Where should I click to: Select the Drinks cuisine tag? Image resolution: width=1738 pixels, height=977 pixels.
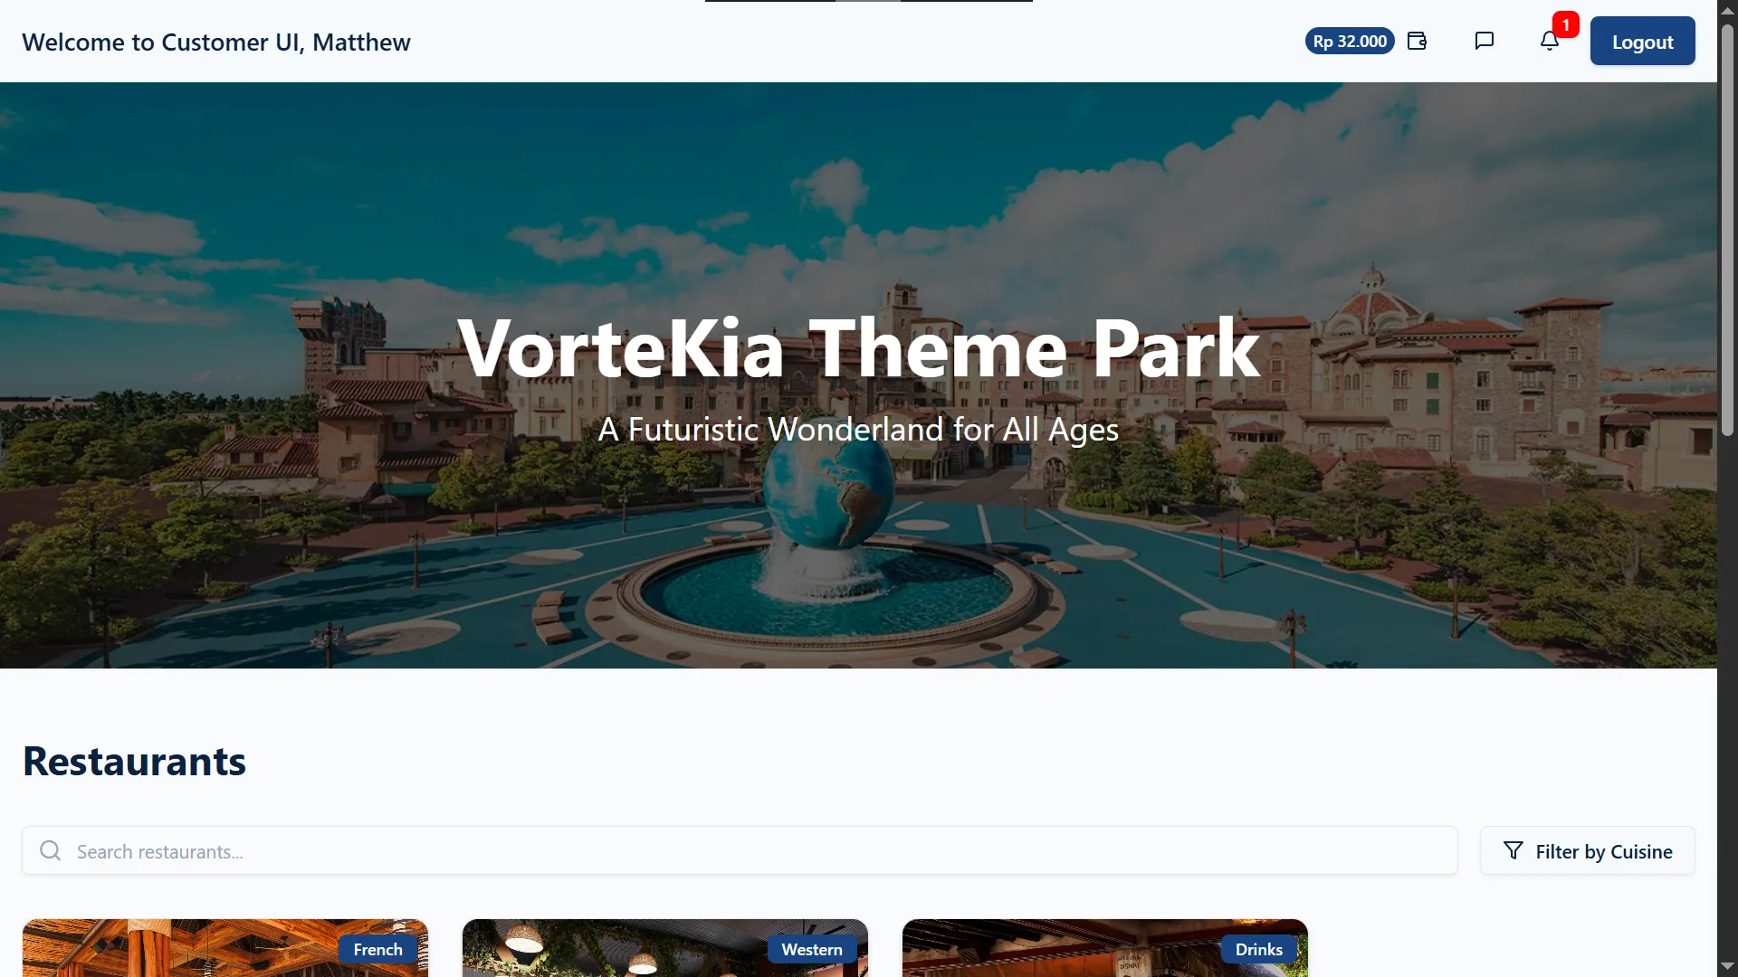pyautogui.click(x=1258, y=949)
